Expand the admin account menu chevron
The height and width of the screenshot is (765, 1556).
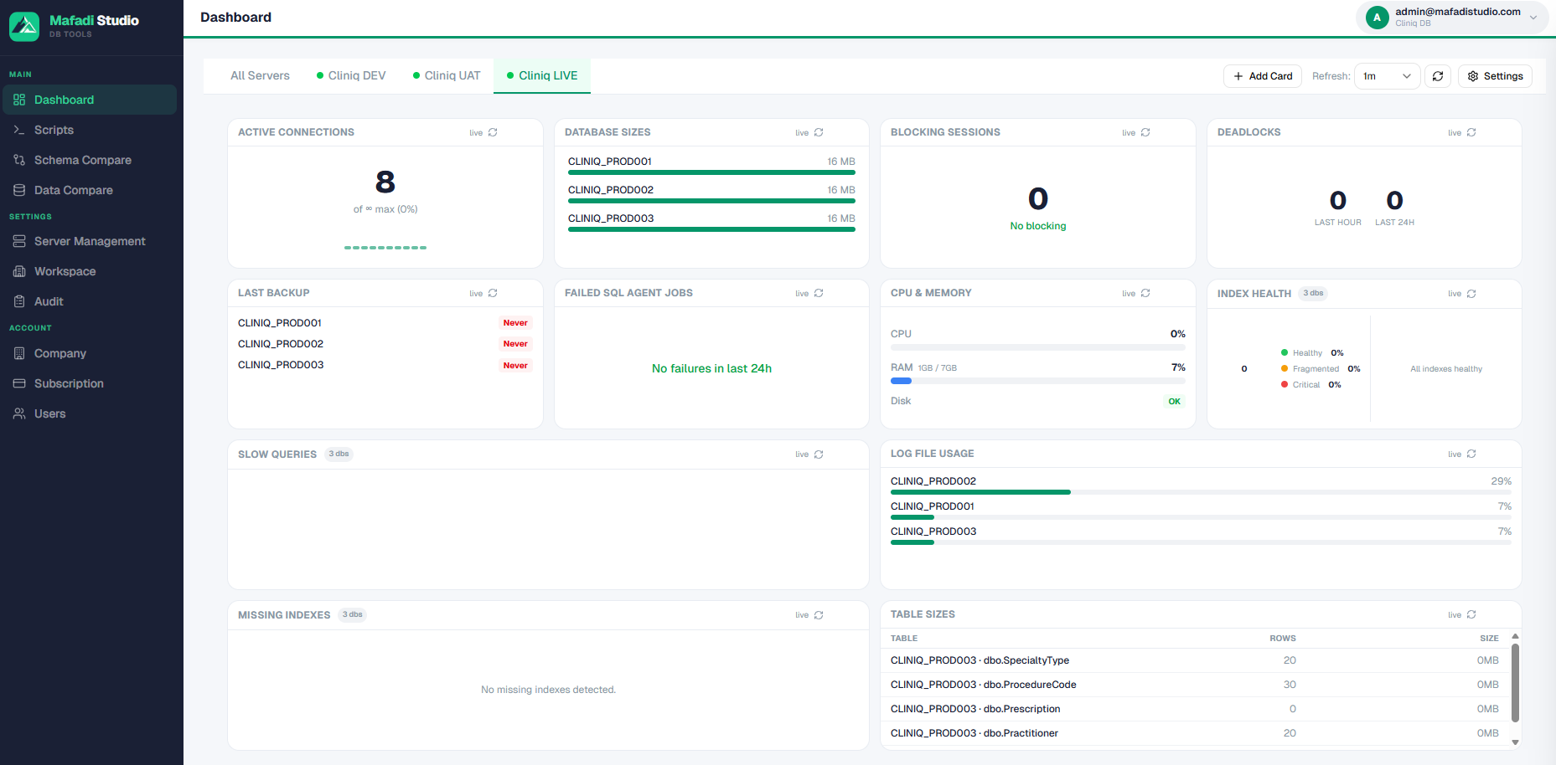(1533, 18)
